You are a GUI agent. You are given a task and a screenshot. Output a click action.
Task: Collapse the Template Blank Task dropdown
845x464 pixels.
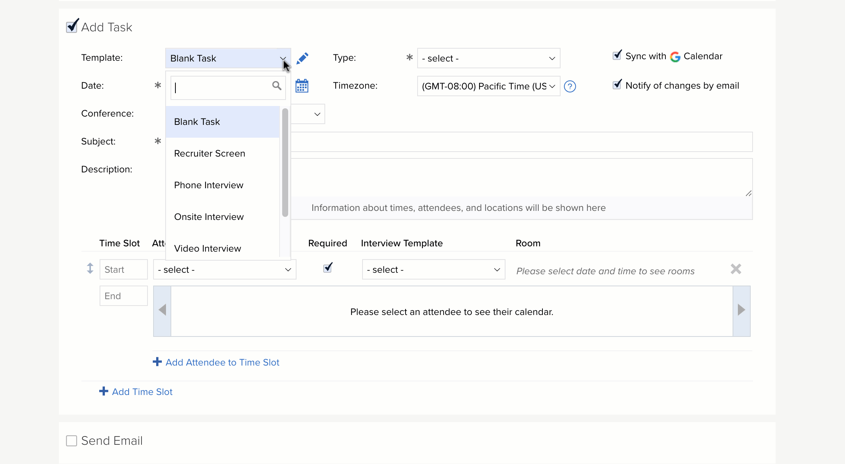coord(228,58)
